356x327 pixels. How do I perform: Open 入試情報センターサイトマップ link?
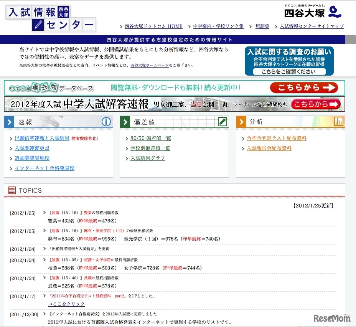point(311,26)
